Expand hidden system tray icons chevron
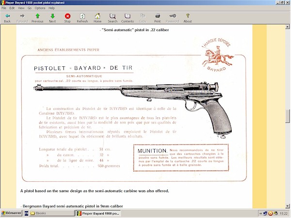 click(260, 214)
